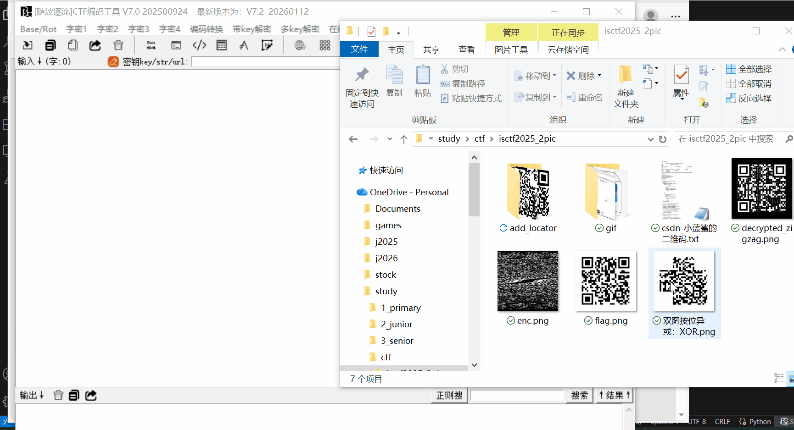Screen dimensions: 794x430
Task: Open the terminal console icon in CTF toolbar
Action: coord(176,45)
